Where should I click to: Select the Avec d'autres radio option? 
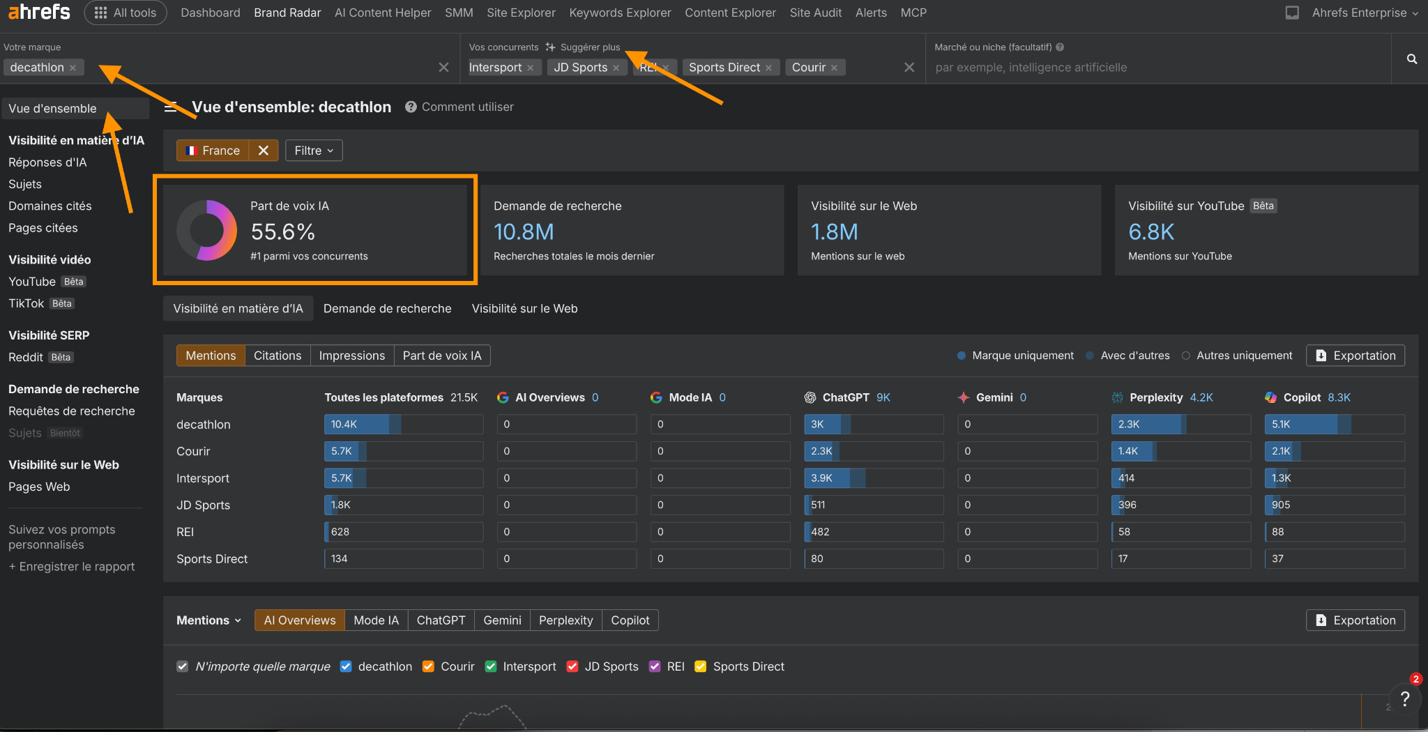click(1091, 356)
